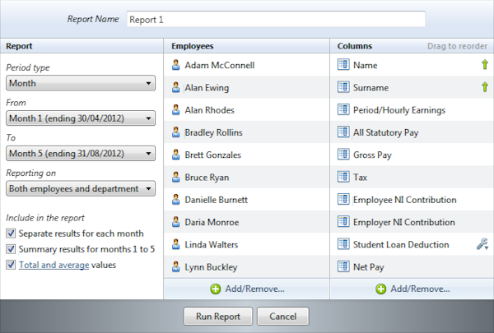This screenshot has height=333, width=494.
Task: Click the Cancel button
Action: (282, 316)
